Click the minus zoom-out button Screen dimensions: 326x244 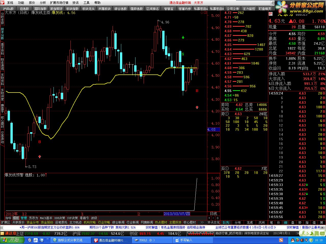tap(213, 218)
